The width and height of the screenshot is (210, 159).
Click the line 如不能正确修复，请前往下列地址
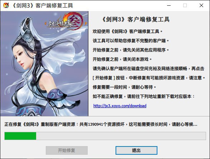(144, 96)
